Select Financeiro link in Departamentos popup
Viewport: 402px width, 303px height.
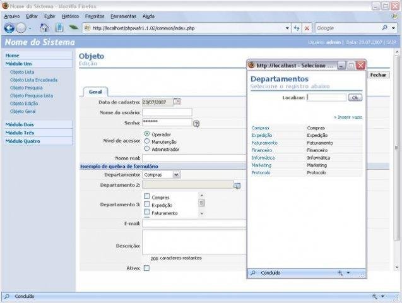pos(262,150)
